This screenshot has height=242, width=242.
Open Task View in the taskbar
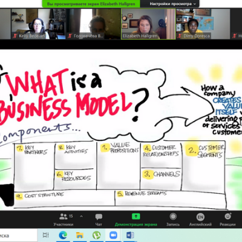tap(46, 235)
